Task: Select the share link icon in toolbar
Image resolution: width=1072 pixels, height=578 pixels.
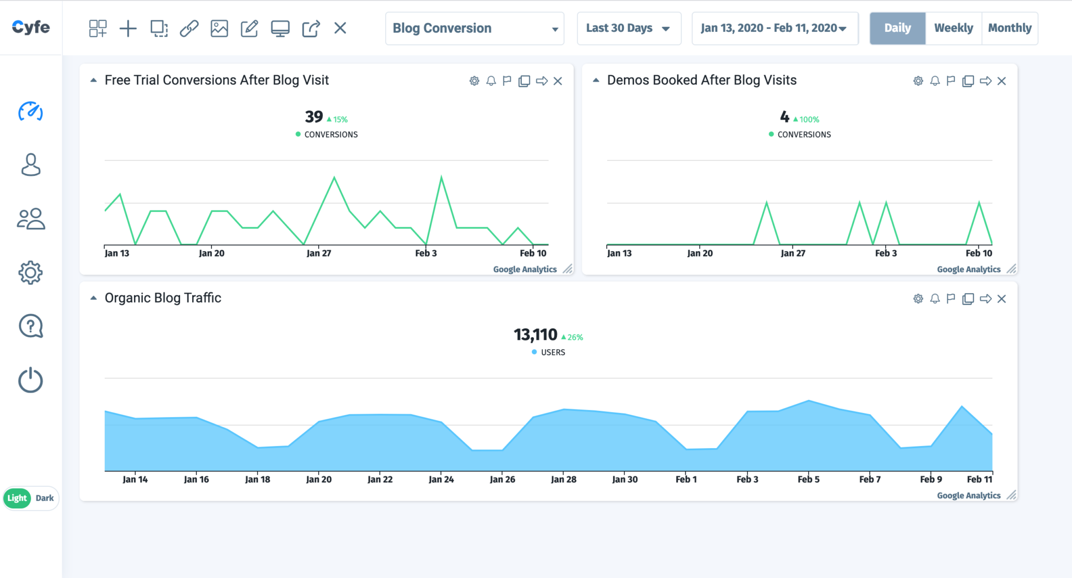Action: (x=189, y=29)
